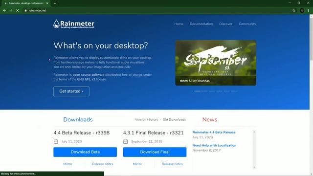Click the calendar icon next to July 11, 2020
This screenshot has width=313, height=176.
point(56,141)
